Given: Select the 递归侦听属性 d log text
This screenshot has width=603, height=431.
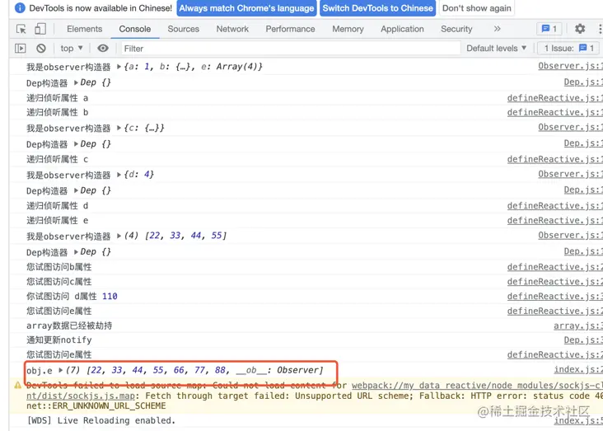Looking at the screenshot, I should point(58,206).
